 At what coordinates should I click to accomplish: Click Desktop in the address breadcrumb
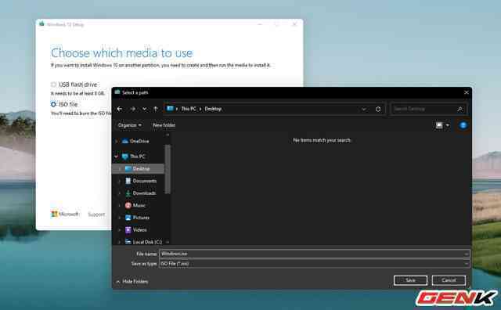(x=213, y=109)
